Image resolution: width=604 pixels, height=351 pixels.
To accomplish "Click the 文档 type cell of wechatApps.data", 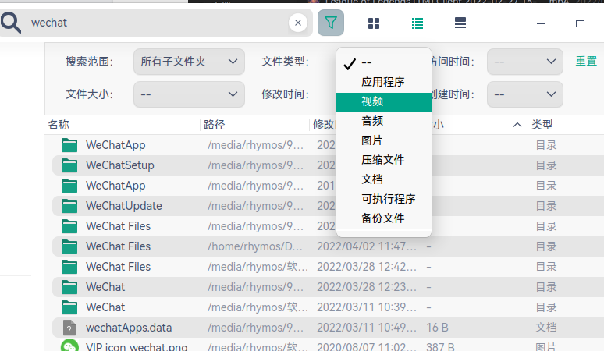I will (546, 328).
